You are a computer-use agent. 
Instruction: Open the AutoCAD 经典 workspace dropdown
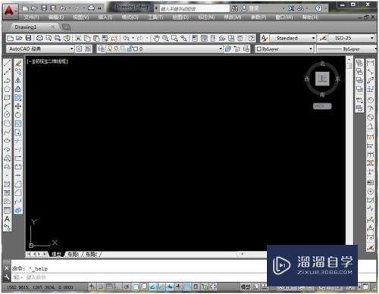pos(40,48)
